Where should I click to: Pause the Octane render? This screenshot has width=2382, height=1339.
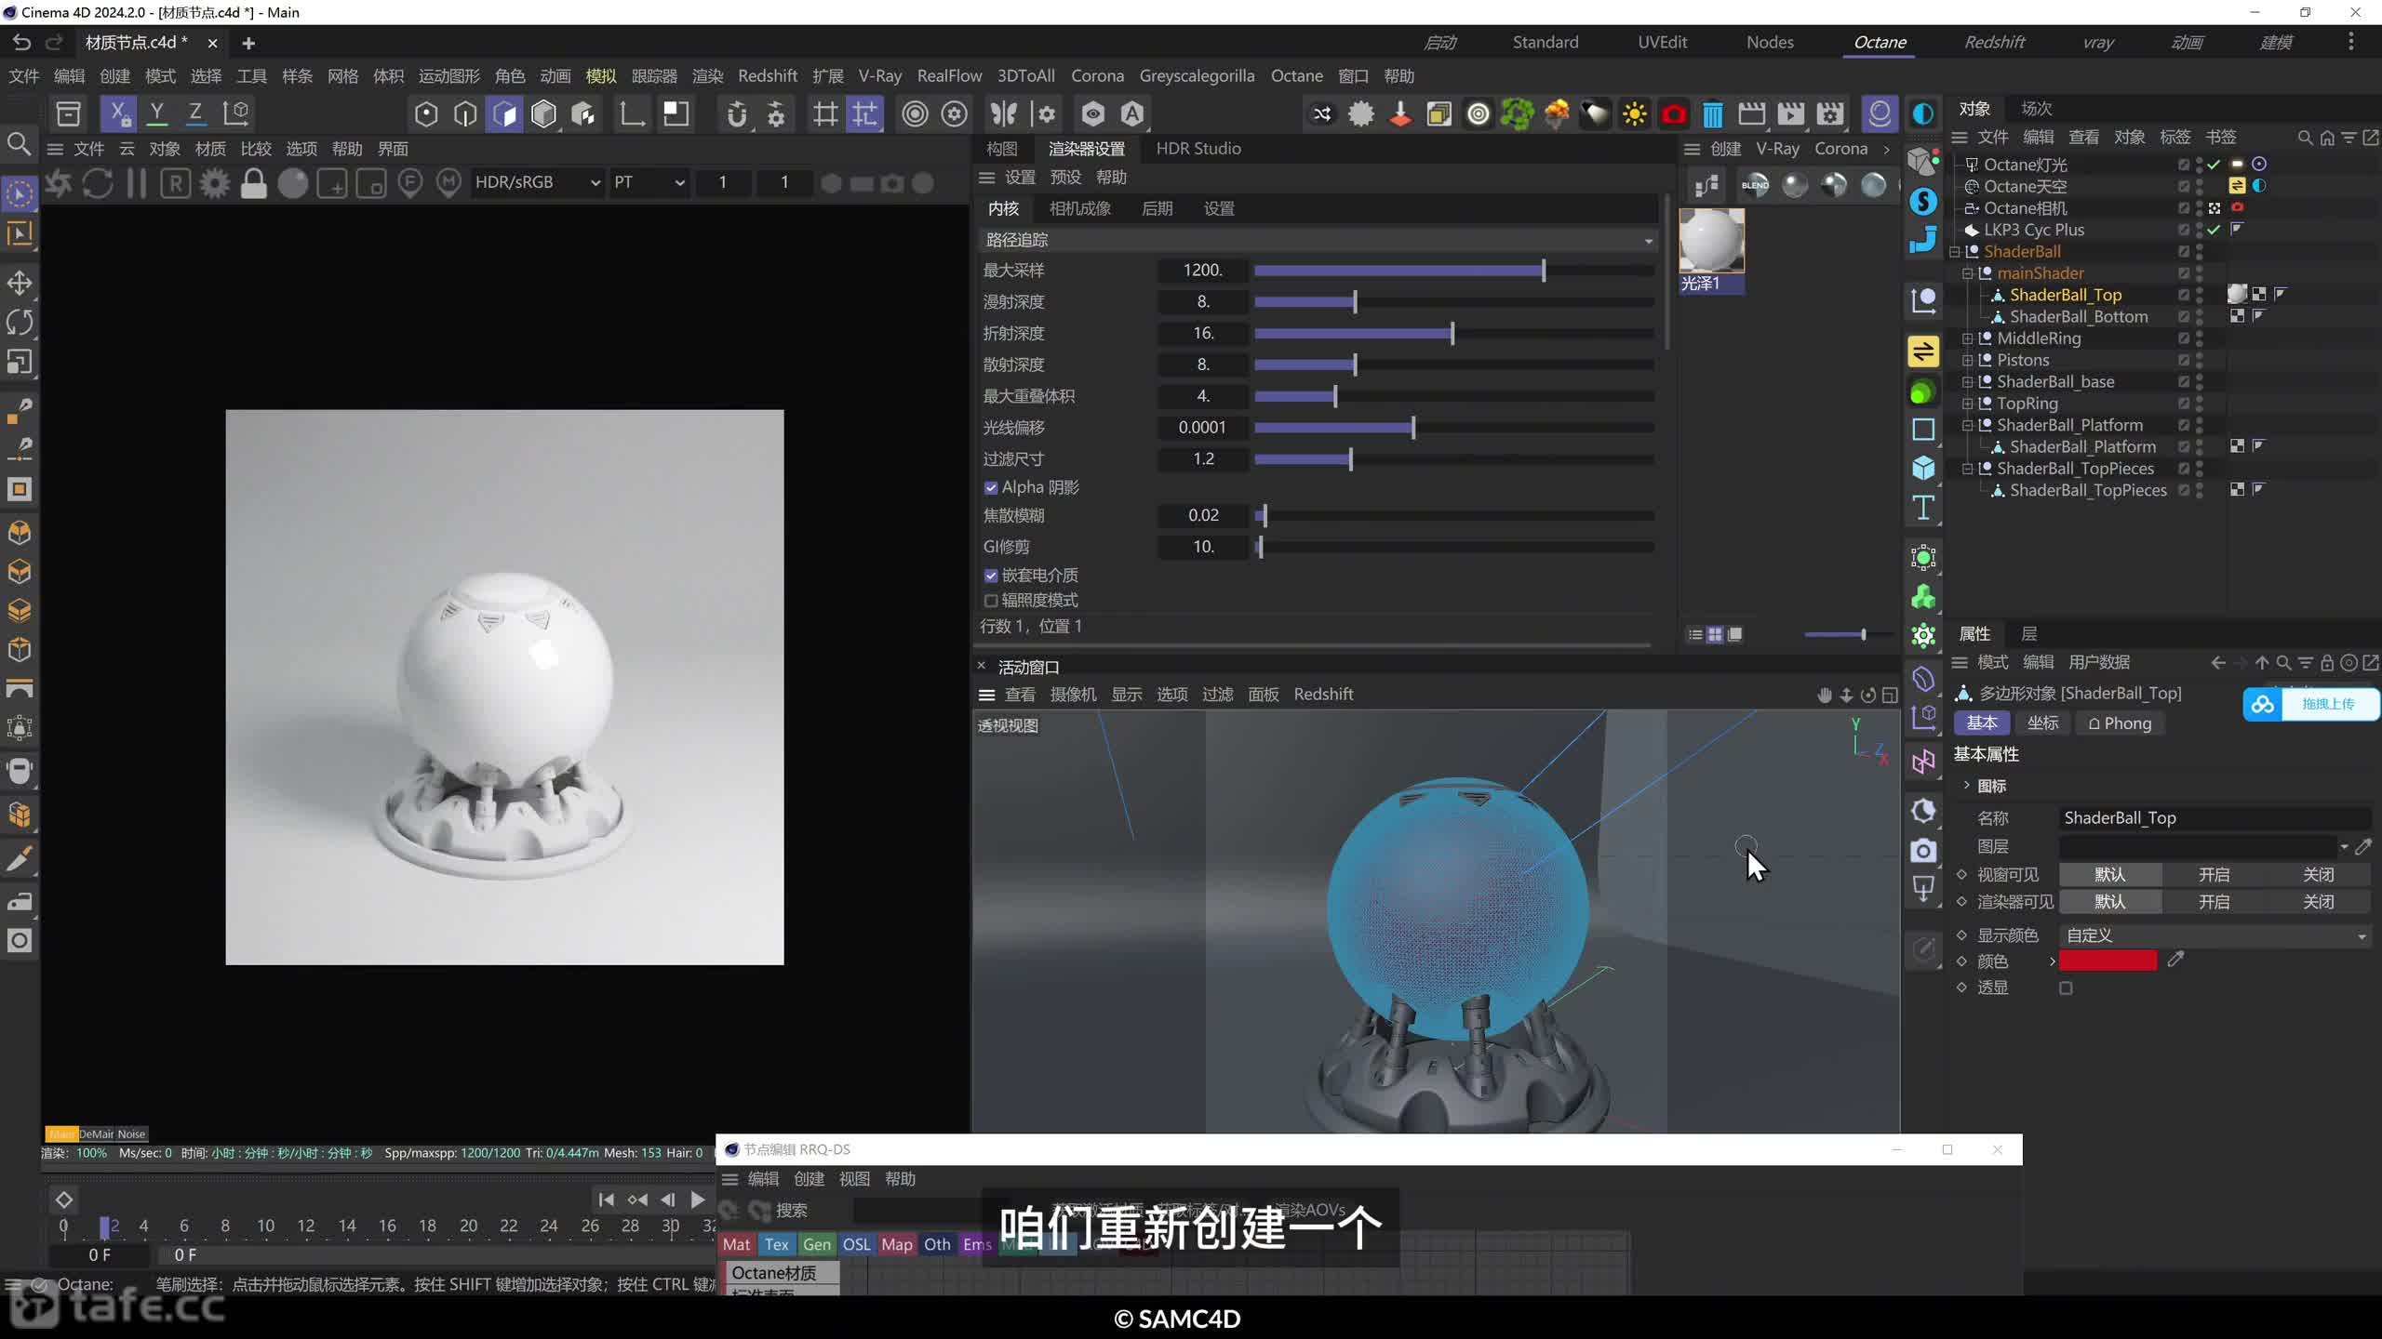(x=136, y=183)
